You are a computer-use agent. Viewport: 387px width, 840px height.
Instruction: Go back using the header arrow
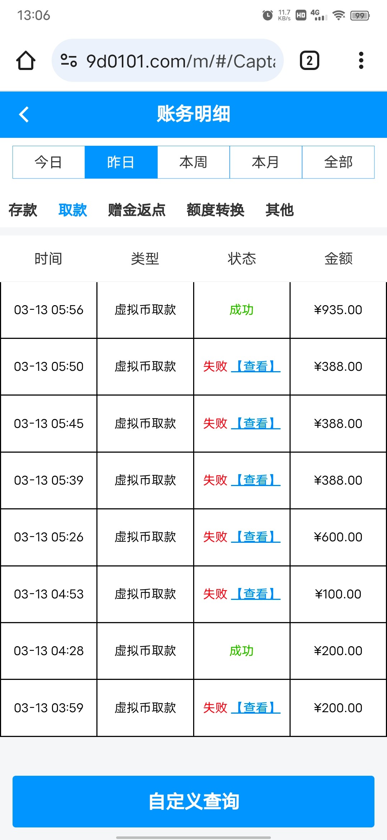[24, 115]
